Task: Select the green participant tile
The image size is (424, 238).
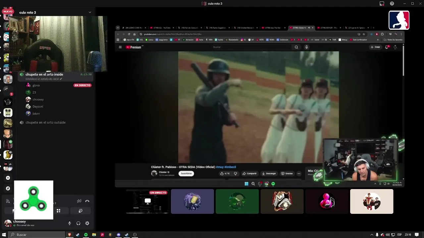Action: 237,201
